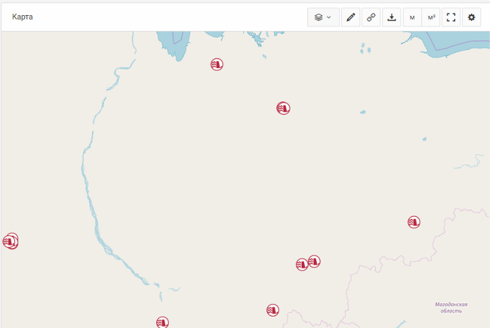
Task: Select the left marker of the adjacent dam pair
Action: click(302, 264)
